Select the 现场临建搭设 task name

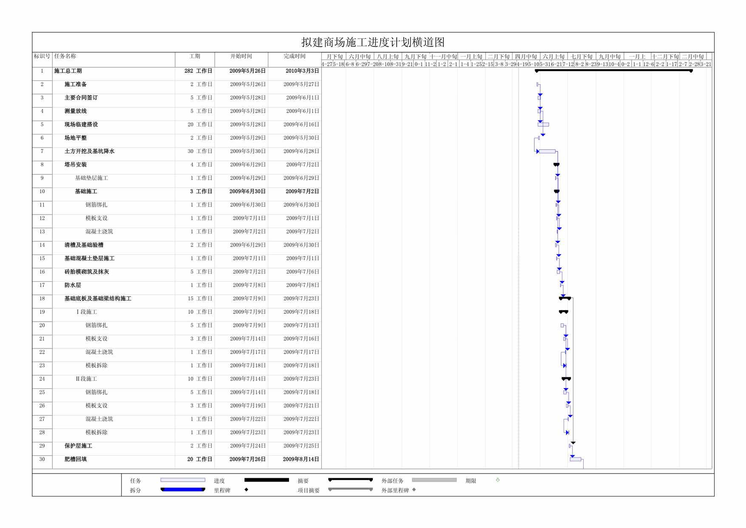click(81, 125)
